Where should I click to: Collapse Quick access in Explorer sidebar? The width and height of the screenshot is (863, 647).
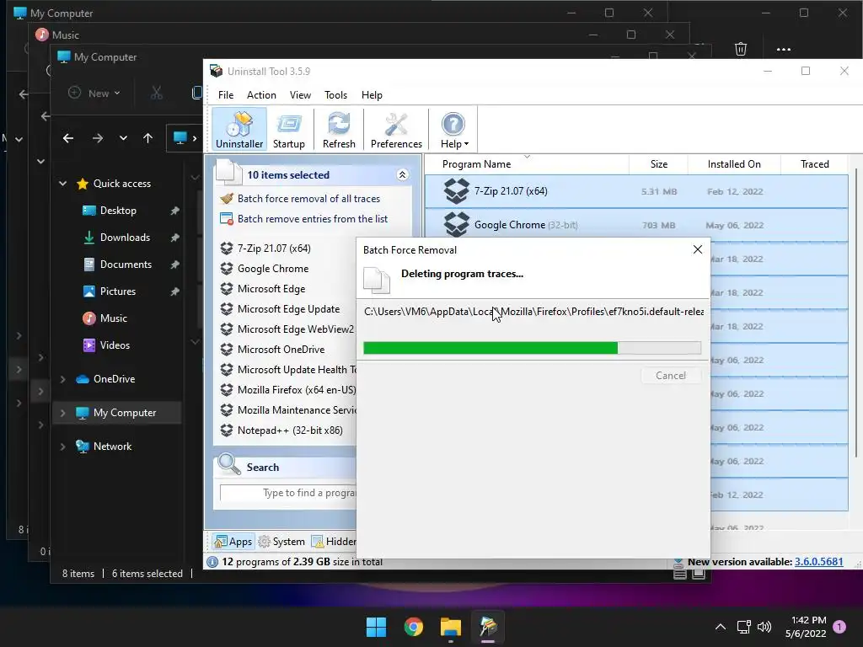point(62,183)
